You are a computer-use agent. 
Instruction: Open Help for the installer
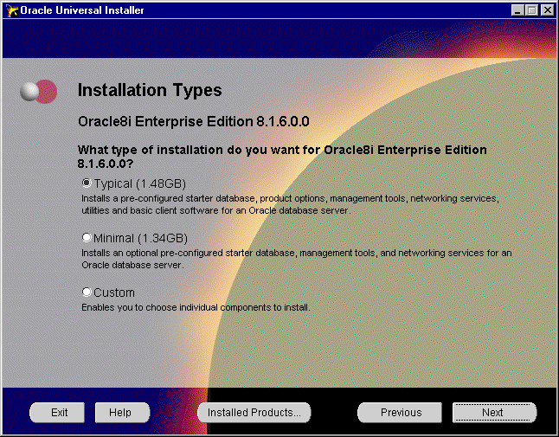(120, 413)
